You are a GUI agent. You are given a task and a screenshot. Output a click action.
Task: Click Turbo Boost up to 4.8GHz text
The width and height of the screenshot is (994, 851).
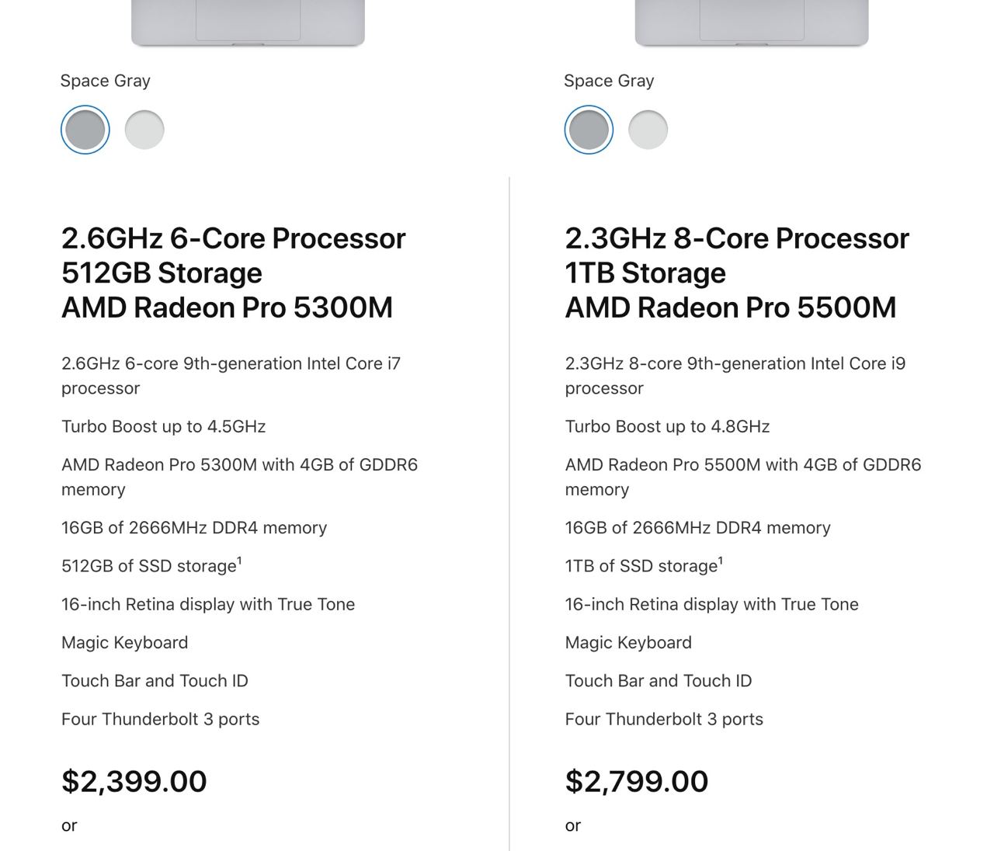click(667, 426)
